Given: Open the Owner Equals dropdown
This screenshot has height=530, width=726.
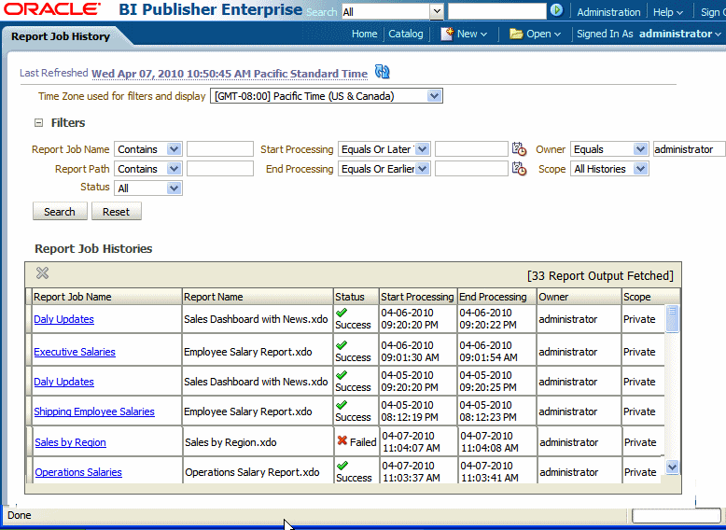Looking at the screenshot, I should 640,149.
